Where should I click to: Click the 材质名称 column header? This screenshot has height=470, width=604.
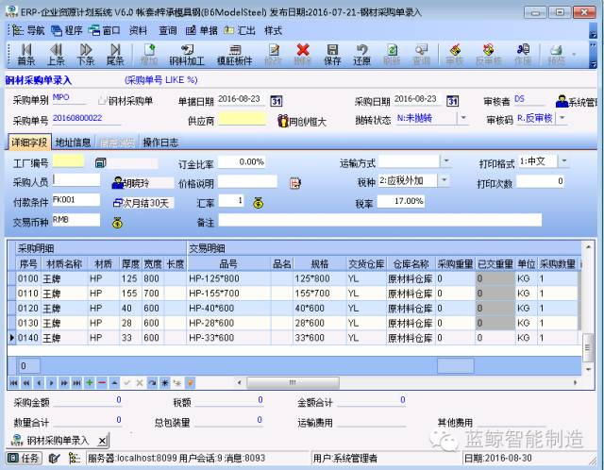64,264
